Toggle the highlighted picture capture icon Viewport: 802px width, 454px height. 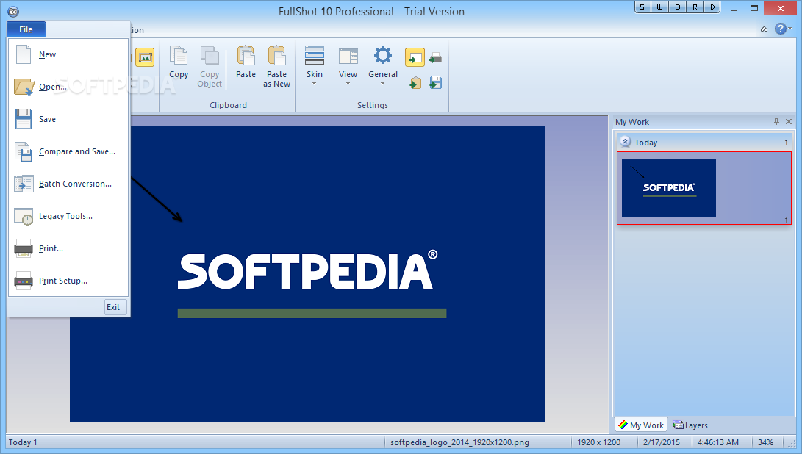pyautogui.click(x=145, y=57)
